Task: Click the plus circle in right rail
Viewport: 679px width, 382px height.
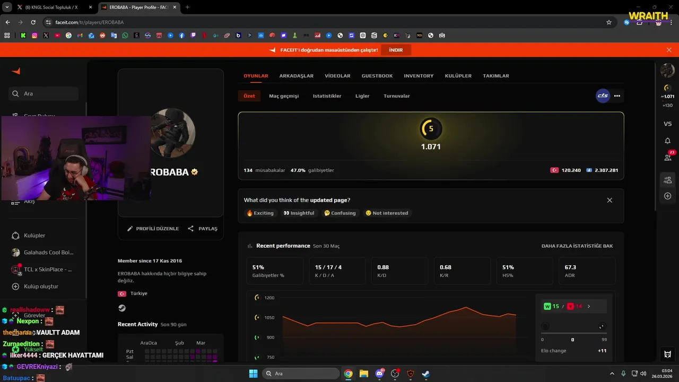Action: [667, 196]
